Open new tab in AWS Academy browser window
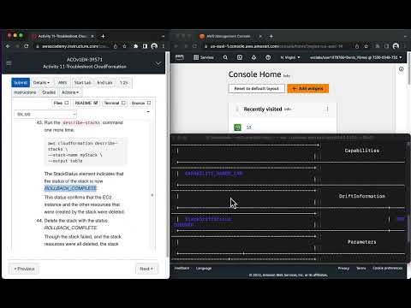 (103, 36)
